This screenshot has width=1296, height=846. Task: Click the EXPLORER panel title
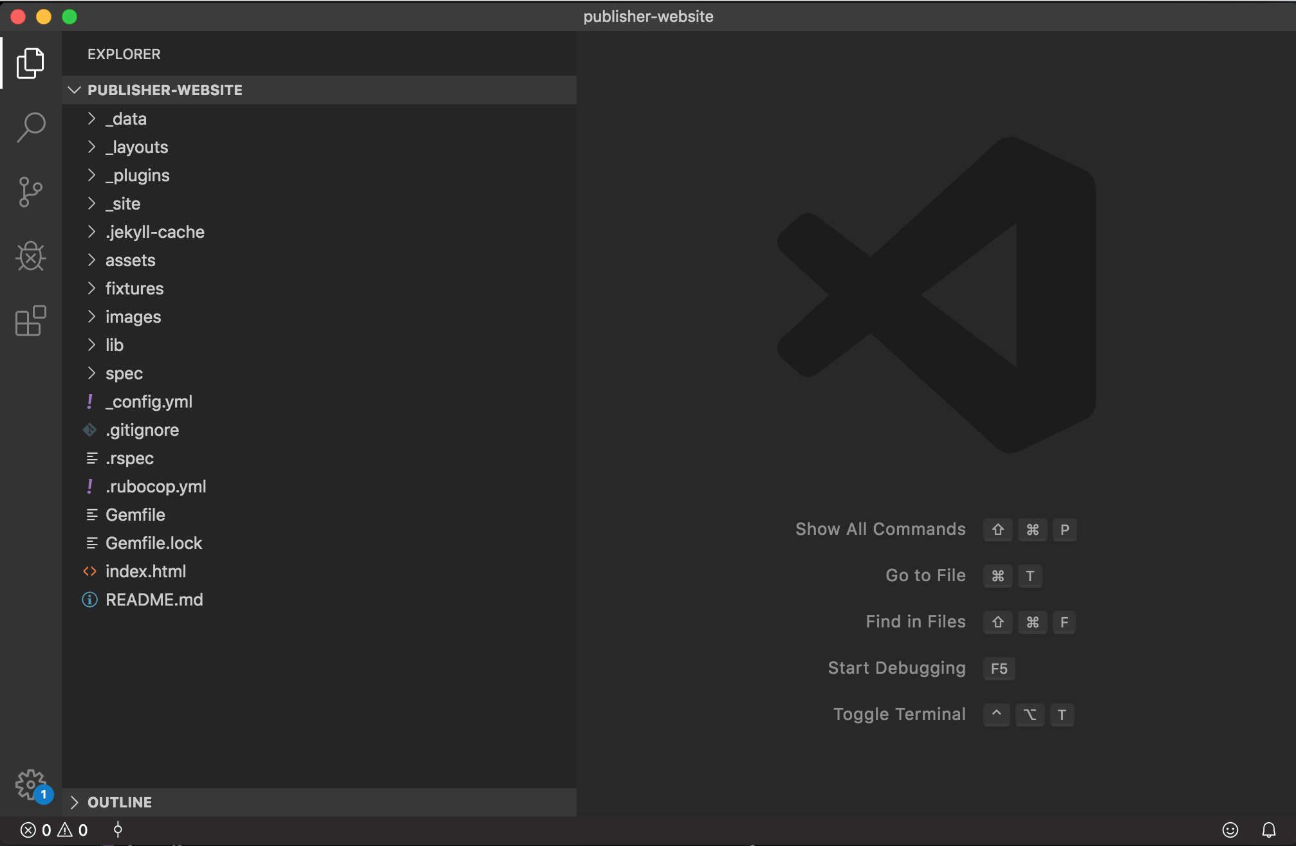124,54
